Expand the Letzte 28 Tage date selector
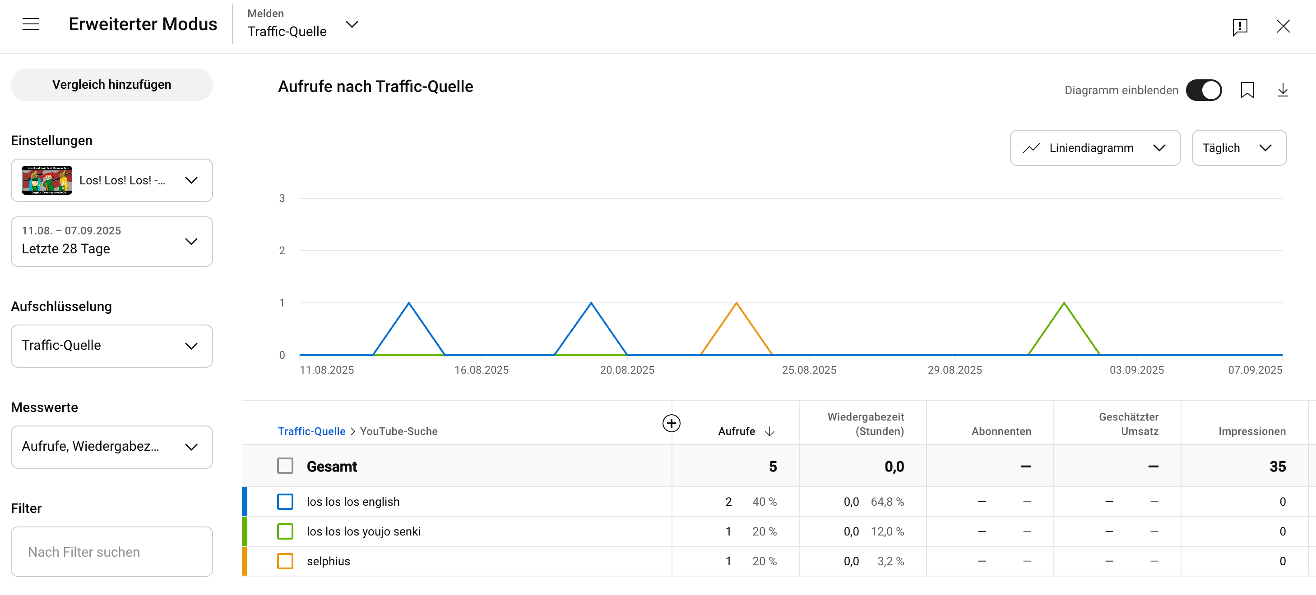The image size is (1316, 595). click(x=111, y=241)
